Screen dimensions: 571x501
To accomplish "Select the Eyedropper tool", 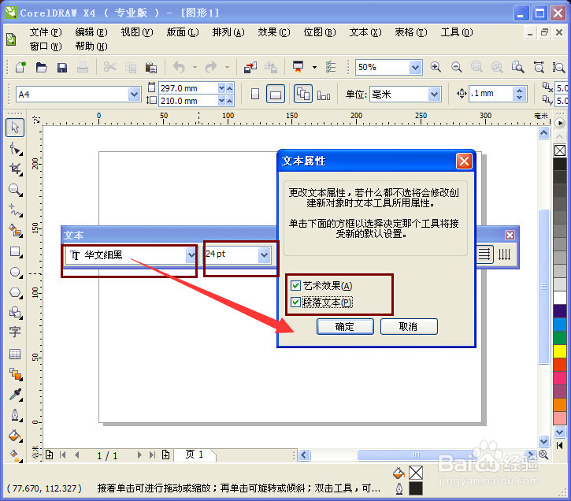I will [x=16, y=395].
